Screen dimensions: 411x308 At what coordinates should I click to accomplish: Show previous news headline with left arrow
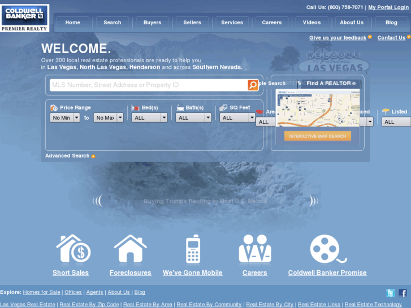click(x=97, y=201)
